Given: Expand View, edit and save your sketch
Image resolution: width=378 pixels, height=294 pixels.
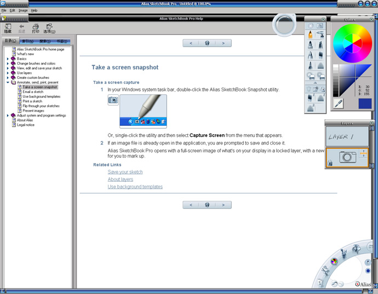Looking at the screenshot, I should tap(8, 68).
